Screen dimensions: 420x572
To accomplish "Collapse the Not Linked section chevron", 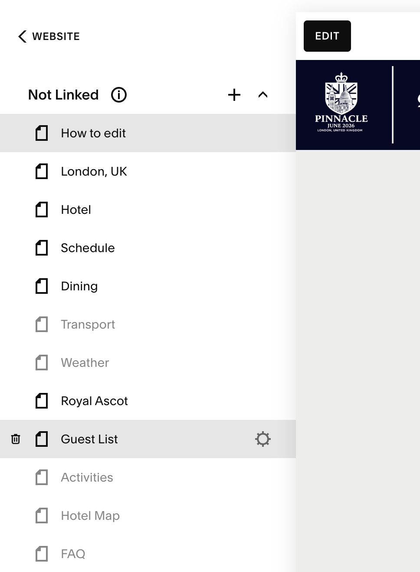I will pyautogui.click(x=263, y=95).
